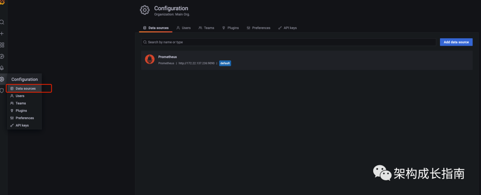Open the API keys tab

click(x=287, y=28)
